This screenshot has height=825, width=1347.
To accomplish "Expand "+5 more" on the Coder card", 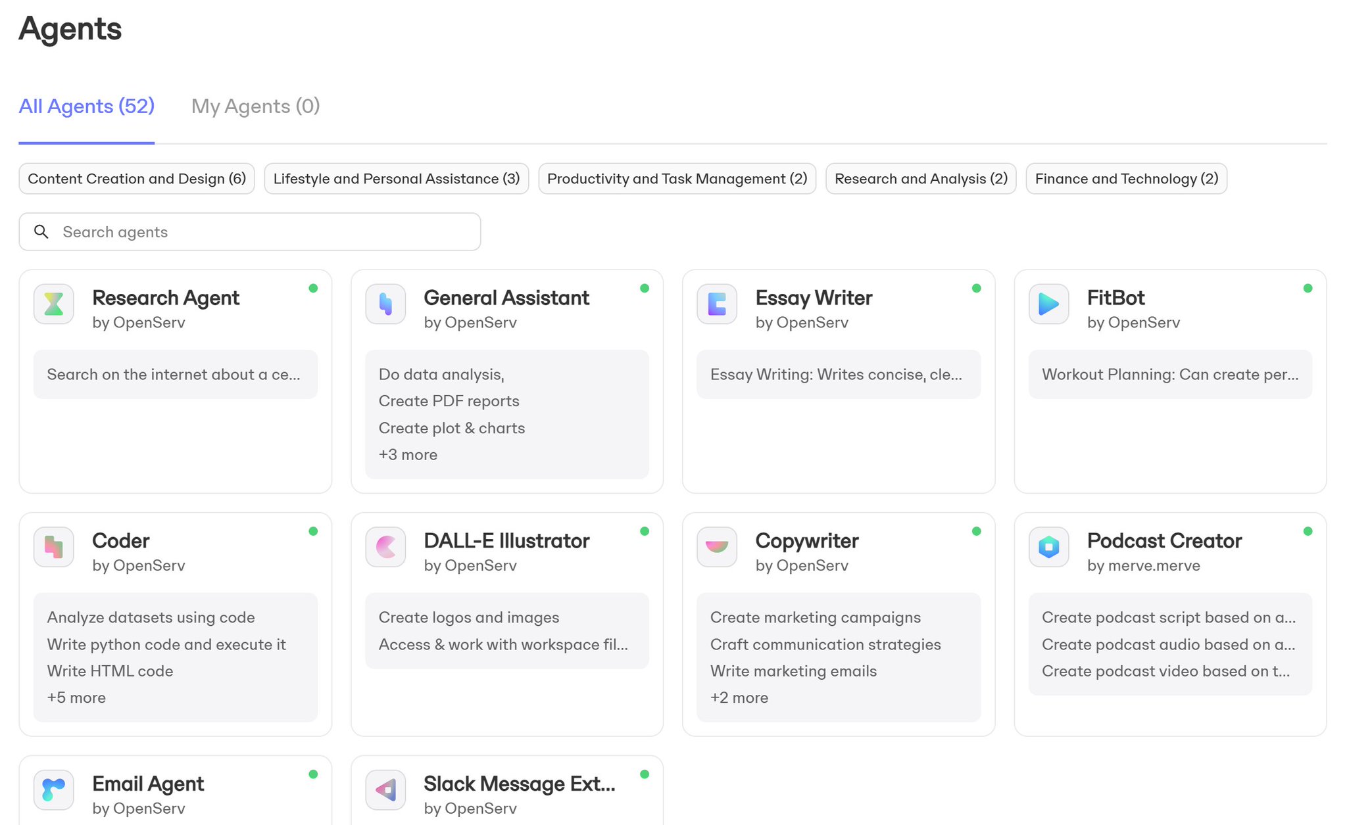I will coord(76,697).
